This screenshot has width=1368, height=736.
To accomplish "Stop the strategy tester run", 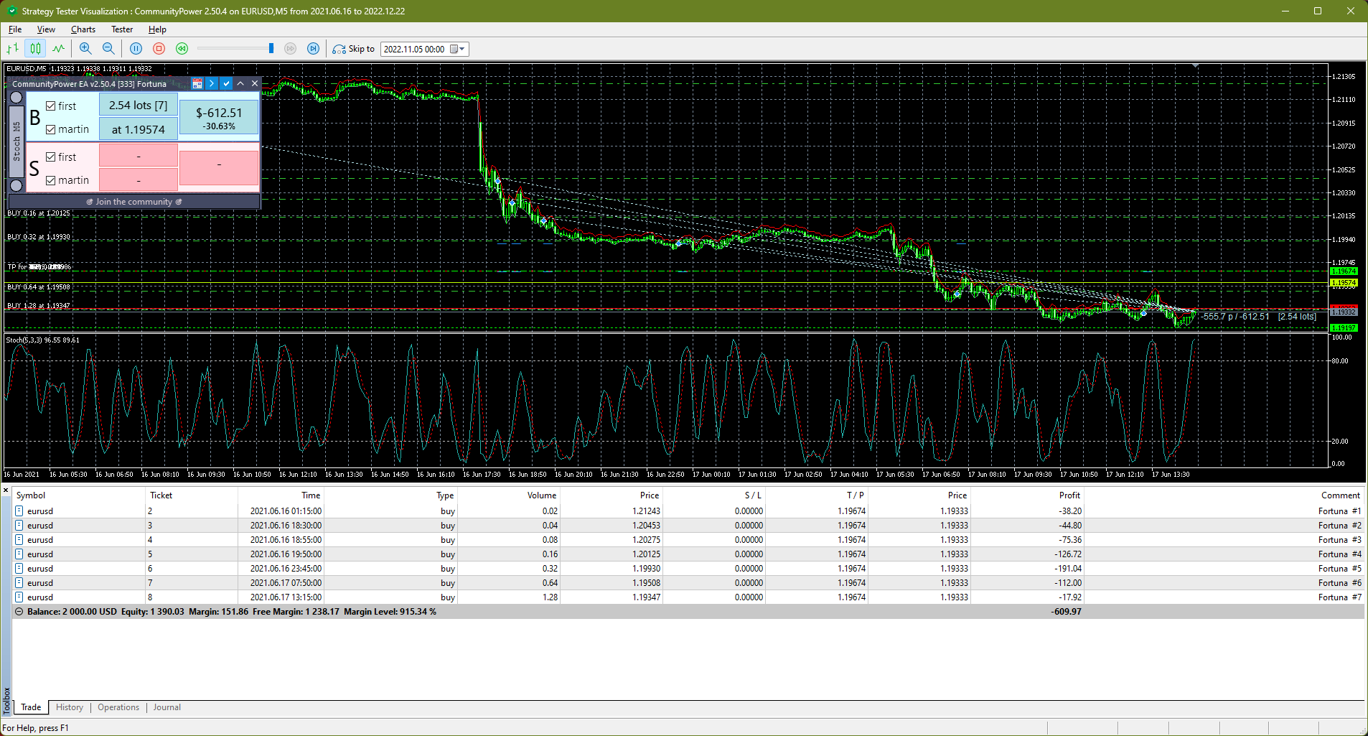I will 159,49.
